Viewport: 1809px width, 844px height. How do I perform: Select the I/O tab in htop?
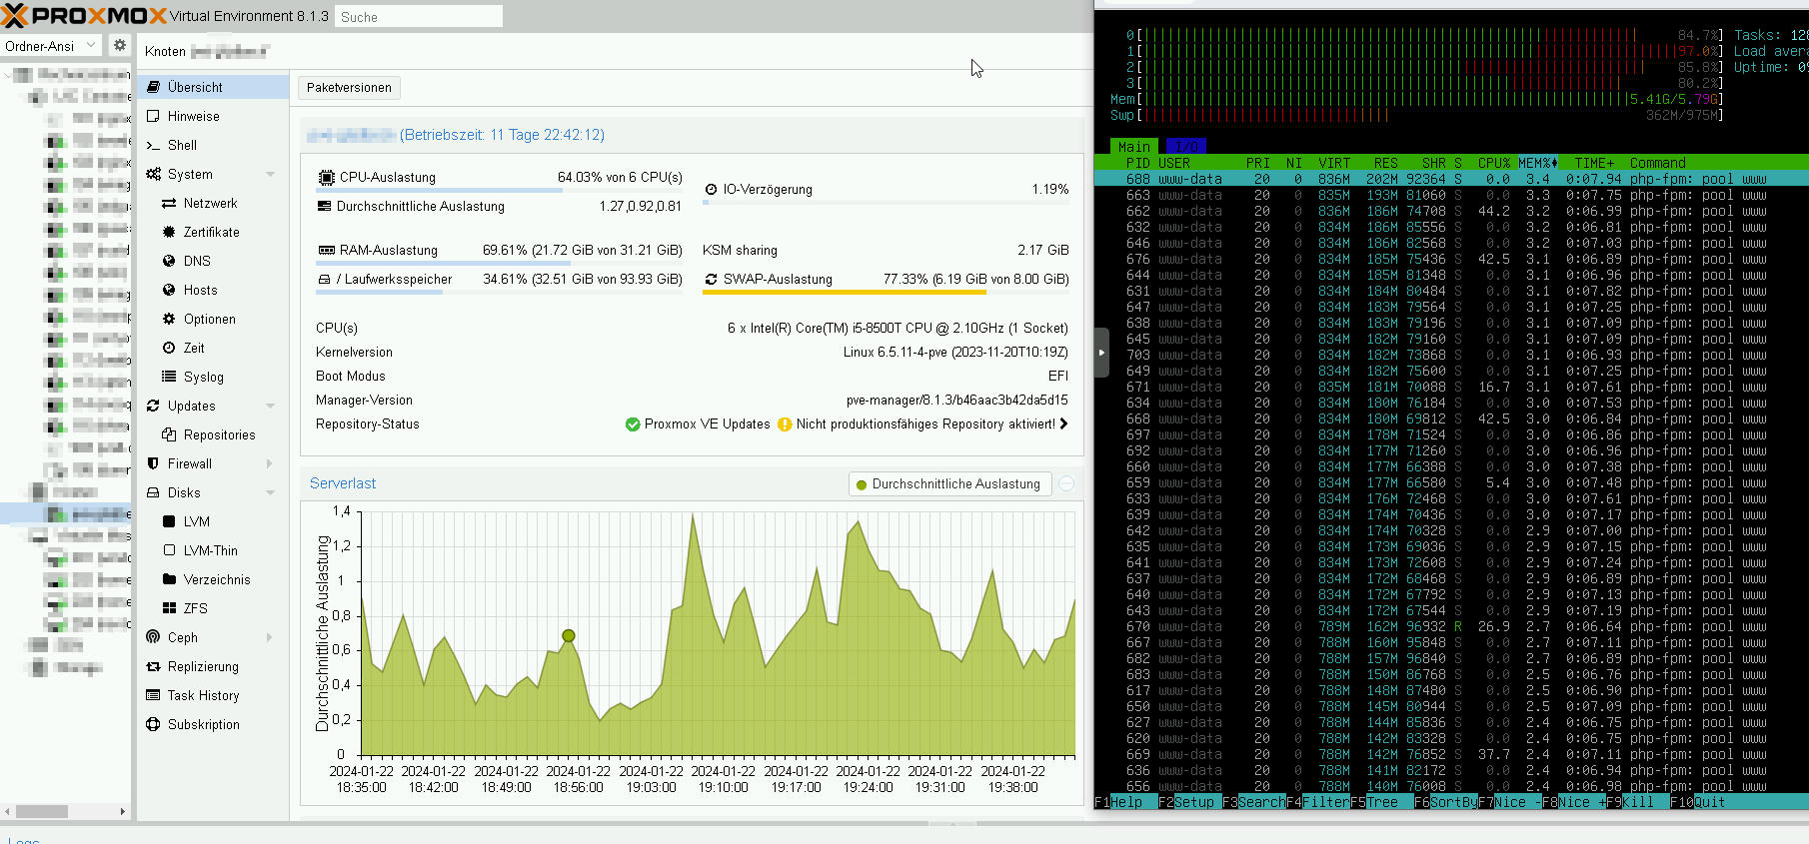coord(1185,146)
